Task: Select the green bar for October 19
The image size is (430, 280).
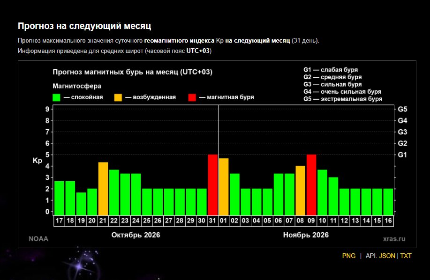Action: click(81, 204)
